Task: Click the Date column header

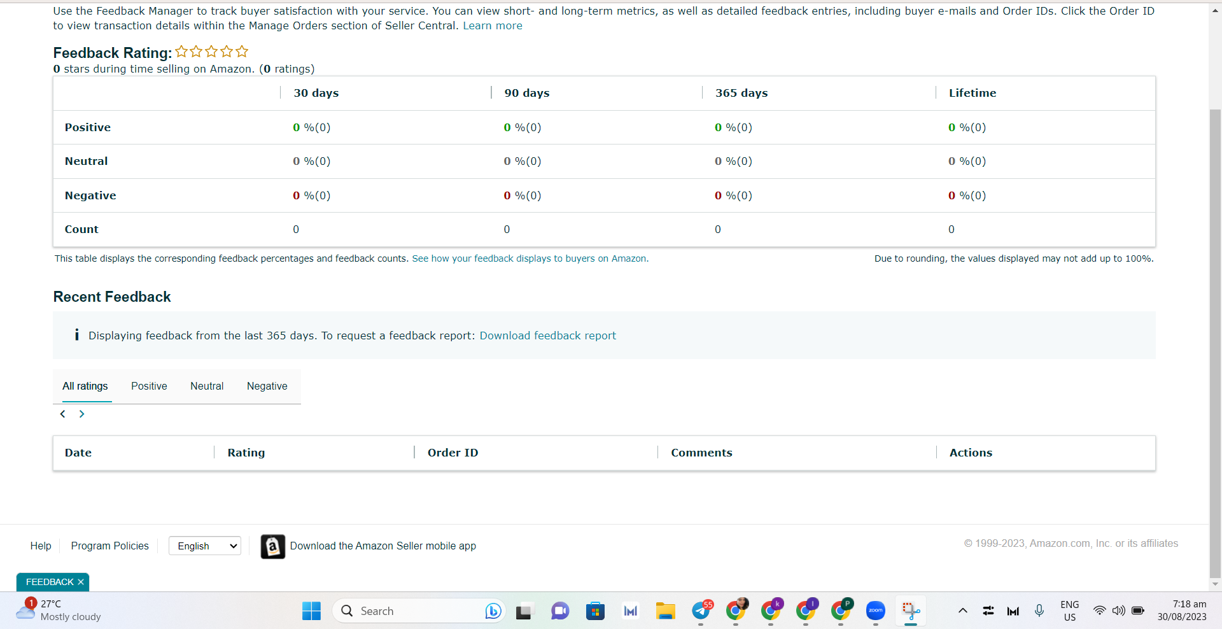Action: [x=78, y=453]
